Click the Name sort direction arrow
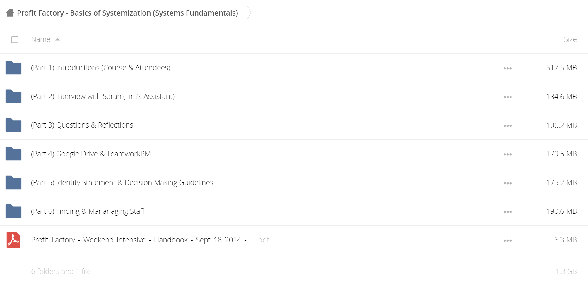588x291 pixels. tap(58, 39)
